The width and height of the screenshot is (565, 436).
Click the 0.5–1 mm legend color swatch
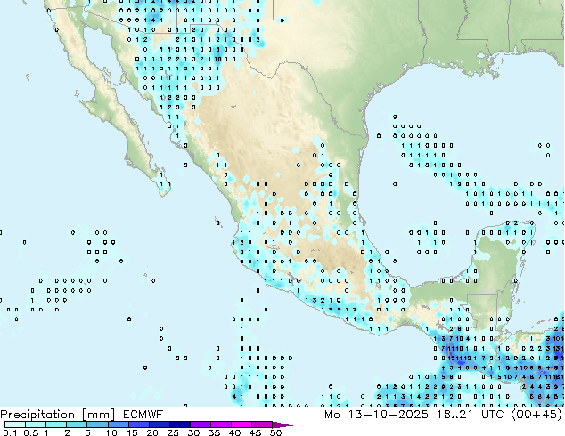pos(36,424)
